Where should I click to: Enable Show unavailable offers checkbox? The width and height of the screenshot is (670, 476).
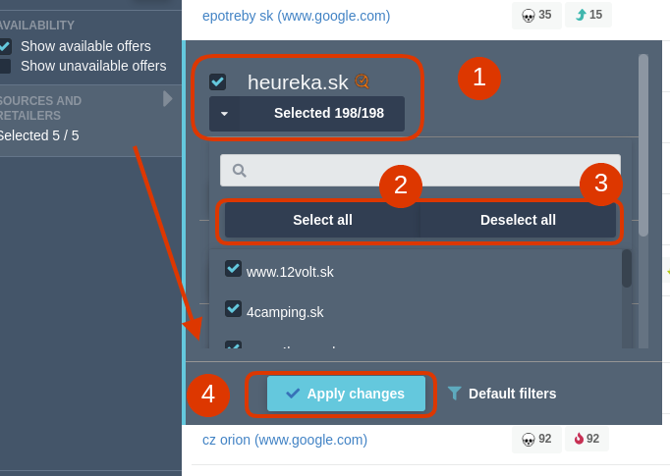pos(5,66)
